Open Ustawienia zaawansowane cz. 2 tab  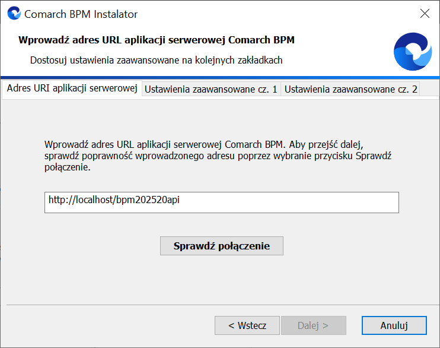click(x=350, y=90)
